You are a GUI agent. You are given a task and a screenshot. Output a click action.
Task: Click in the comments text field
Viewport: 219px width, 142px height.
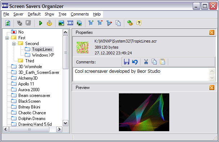(x=141, y=75)
